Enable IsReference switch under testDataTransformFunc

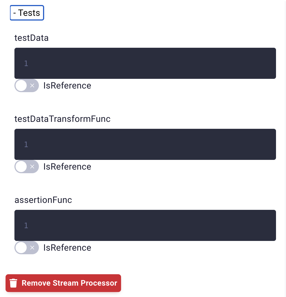(27, 167)
